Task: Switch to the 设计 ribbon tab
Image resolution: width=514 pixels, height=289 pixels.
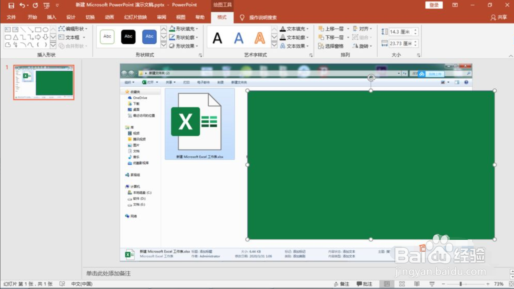Action: coord(71,17)
